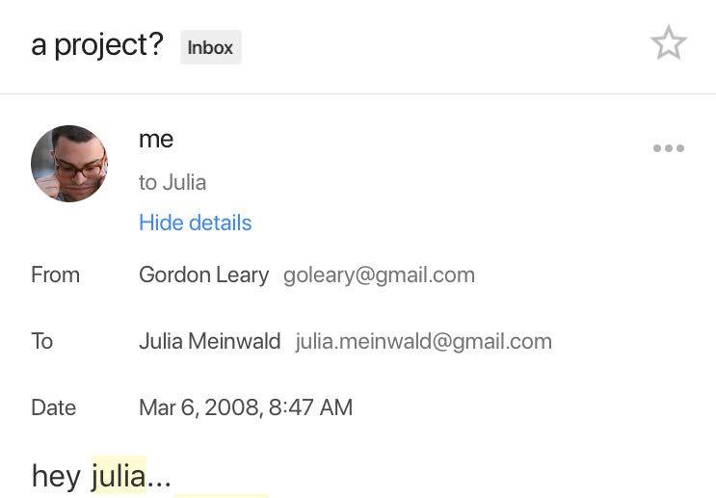
Task: Click the subject line "a project?"
Action: pyautogui.click(x=97, y=44)
